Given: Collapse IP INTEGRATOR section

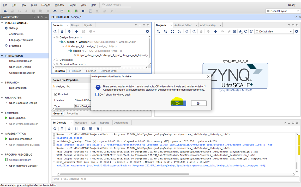Looking at the screenshot, I should [x=2, y=56].
